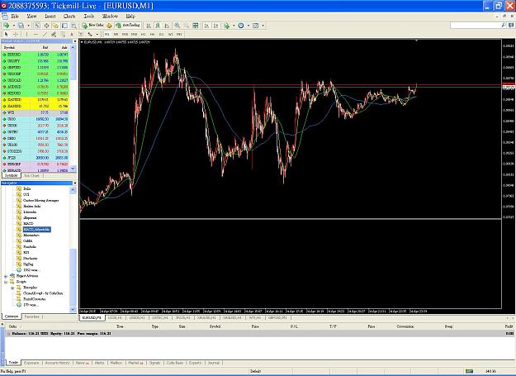This screenshot has height=376, width=516.
Task: Open the Indicators list dropdown arrow
Action: [234, 26]
